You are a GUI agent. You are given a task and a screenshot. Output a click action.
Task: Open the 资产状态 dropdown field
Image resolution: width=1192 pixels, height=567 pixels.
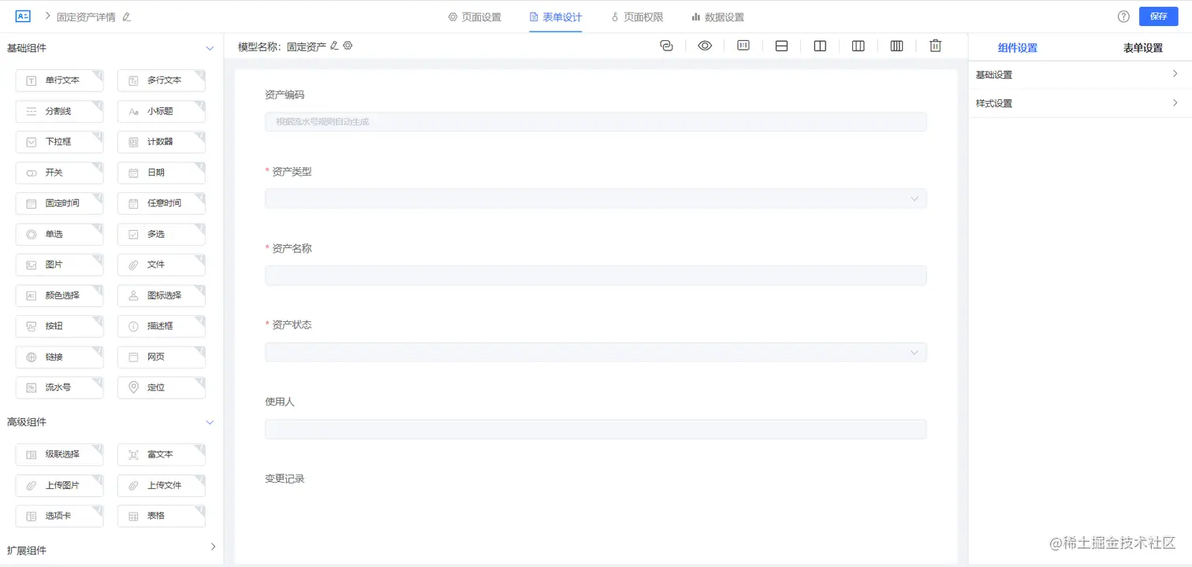pos(596,352)
